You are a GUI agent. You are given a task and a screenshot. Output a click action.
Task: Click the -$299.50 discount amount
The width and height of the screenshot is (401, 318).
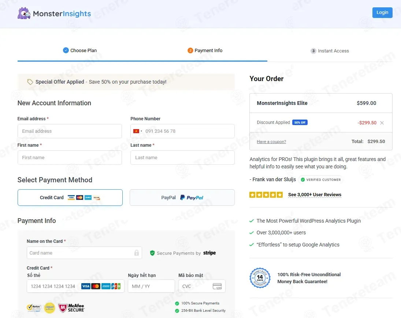[x=367, y=123]
